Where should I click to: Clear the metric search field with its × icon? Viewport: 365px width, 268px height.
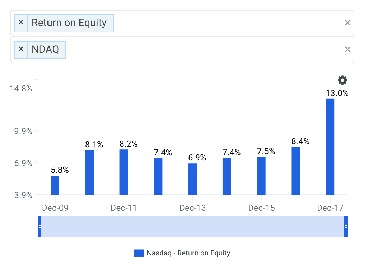point(347,22)
